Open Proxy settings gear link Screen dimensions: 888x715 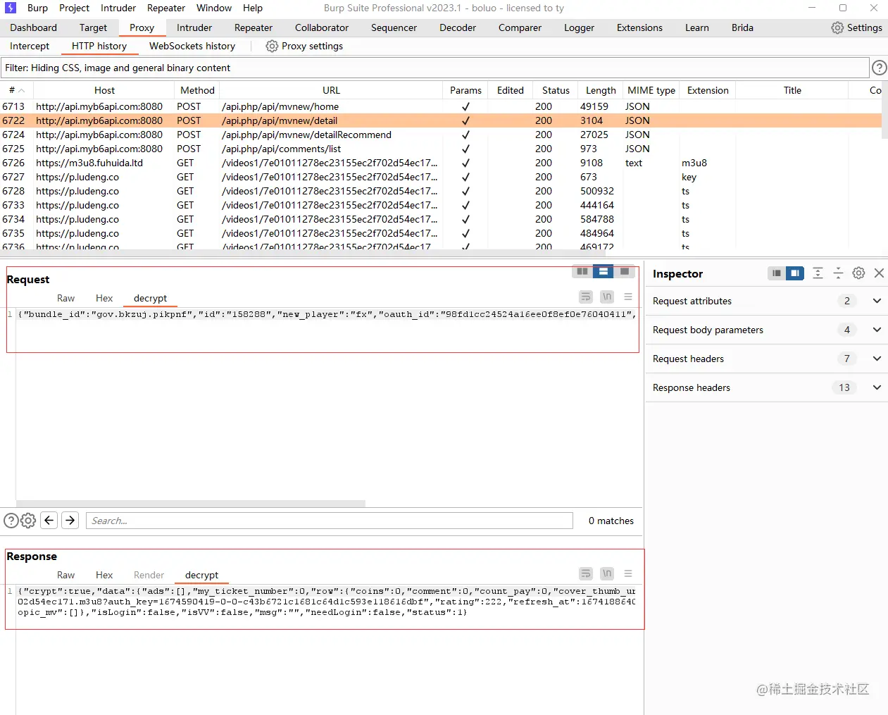(304, 46)
